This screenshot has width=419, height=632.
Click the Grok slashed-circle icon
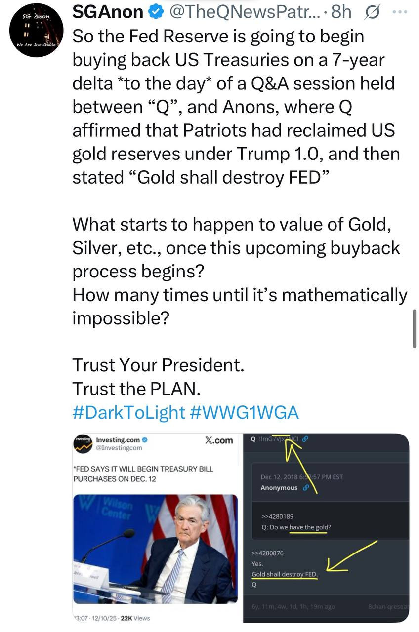370,13
